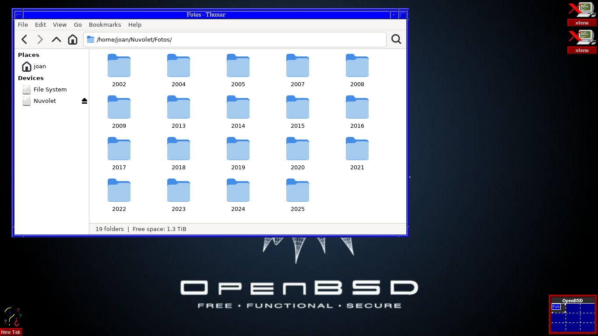Click the Places sidebar heading
598x336 pixels.
[28, 55]
